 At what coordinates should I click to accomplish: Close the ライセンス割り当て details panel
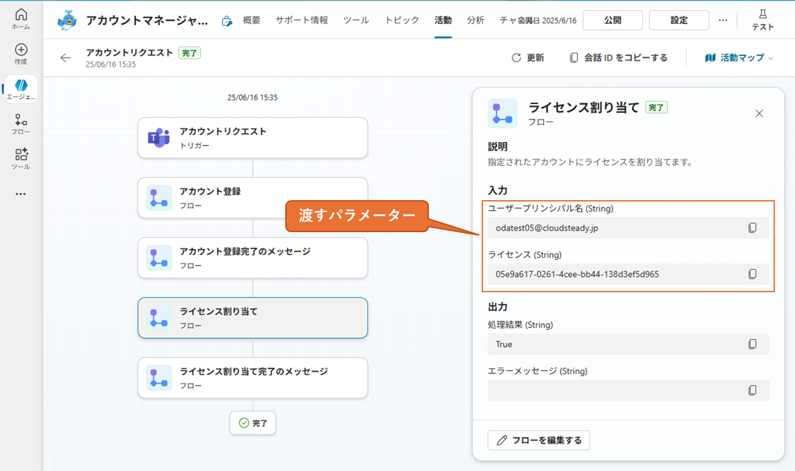pos(759,113)
